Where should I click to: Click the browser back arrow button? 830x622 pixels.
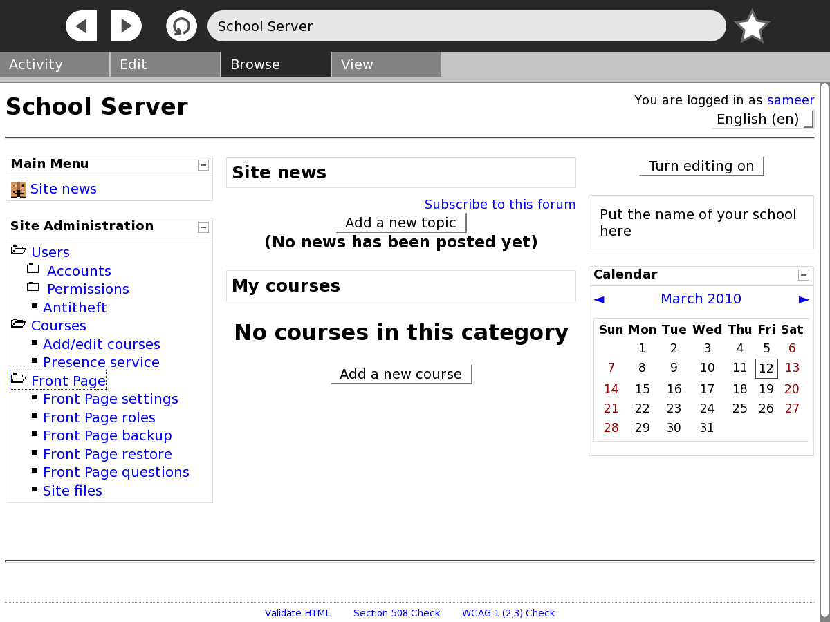[82, 26]
